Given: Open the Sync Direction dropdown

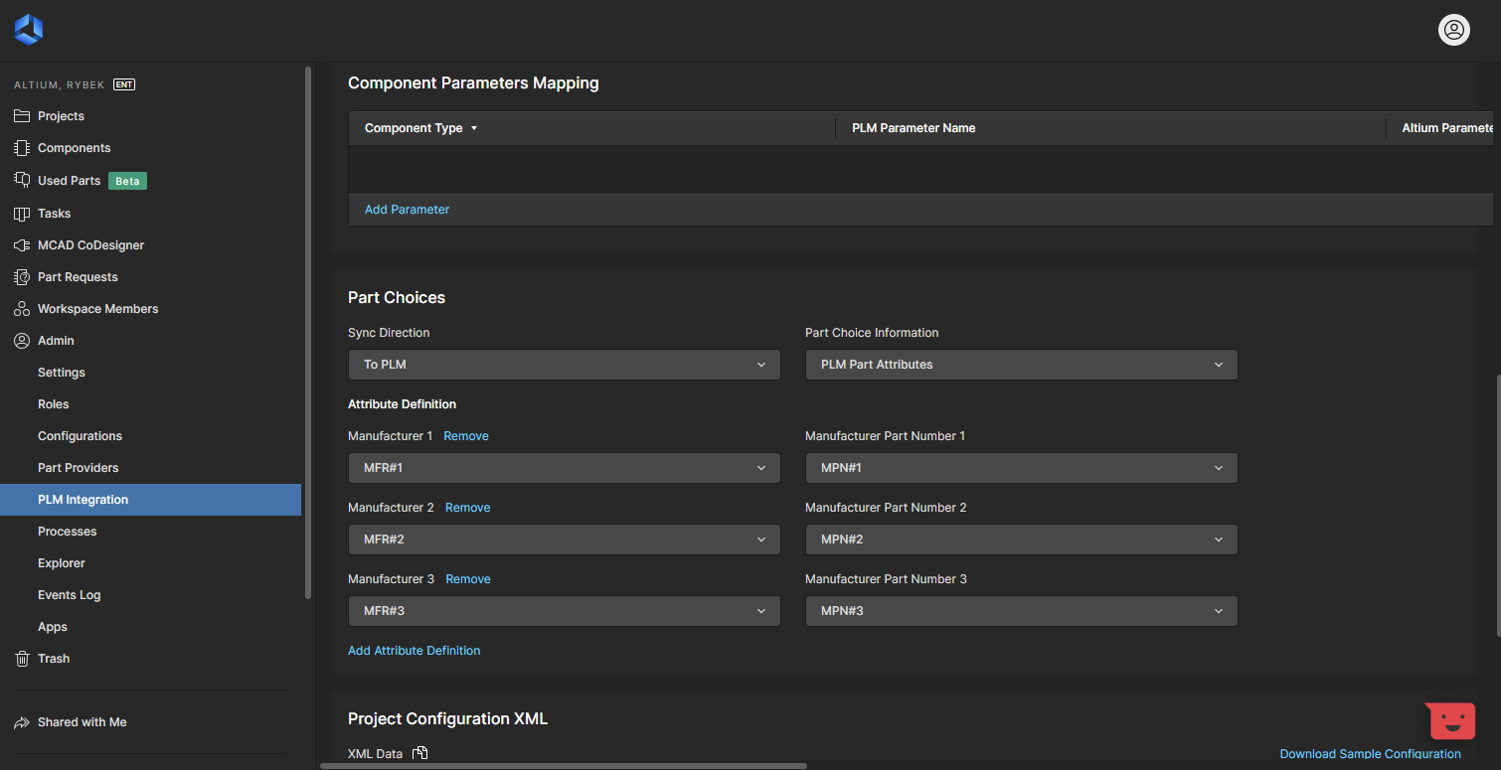Looking at the screenshot, I should point(565,365).
